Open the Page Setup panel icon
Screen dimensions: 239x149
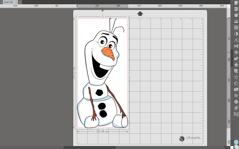click(236, 3)
